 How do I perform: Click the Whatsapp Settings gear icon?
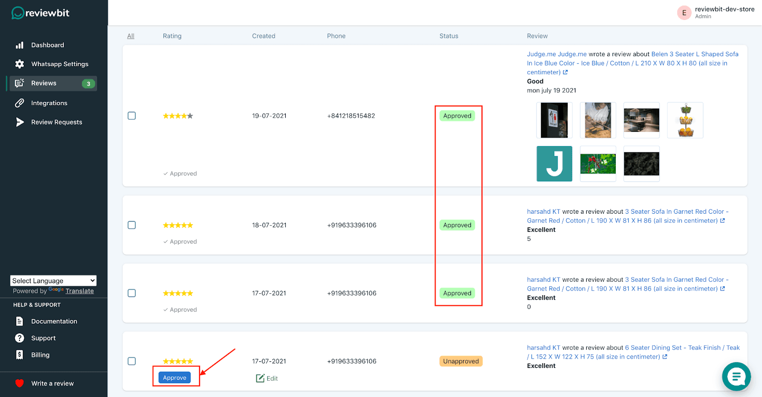(20, 64)
